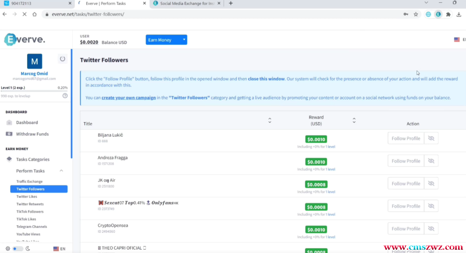Screen dimensions: 466x253
Task: Hide the CryptoOpensea task
Action: coord(431,229)
